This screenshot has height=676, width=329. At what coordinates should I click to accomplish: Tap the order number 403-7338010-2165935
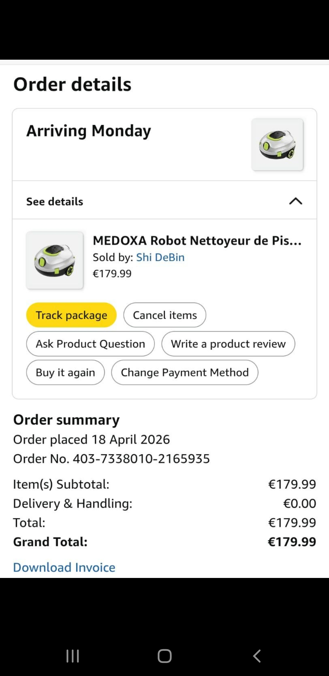tap(141, 459)
